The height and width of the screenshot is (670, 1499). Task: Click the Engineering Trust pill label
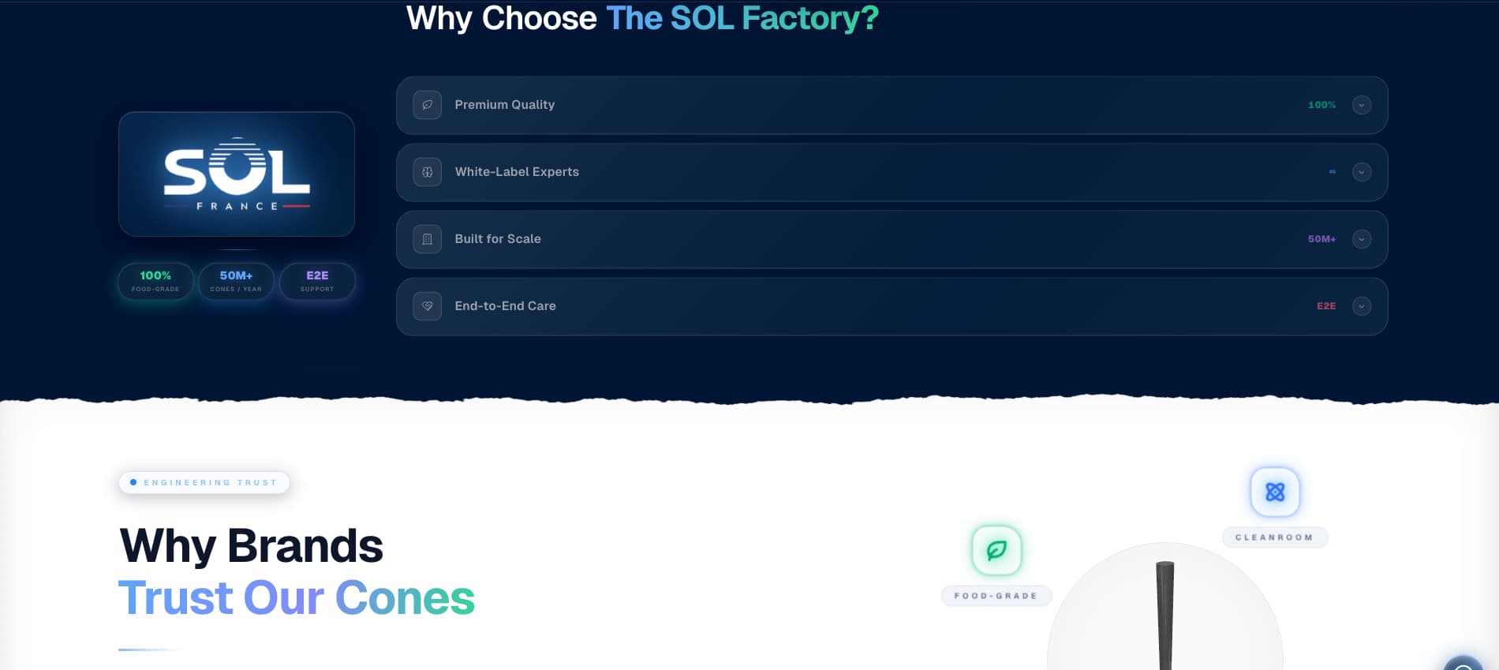point(204,482)
